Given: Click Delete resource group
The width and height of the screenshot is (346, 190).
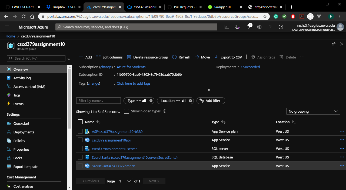Looking at the screenshot, I should (147, 57).
